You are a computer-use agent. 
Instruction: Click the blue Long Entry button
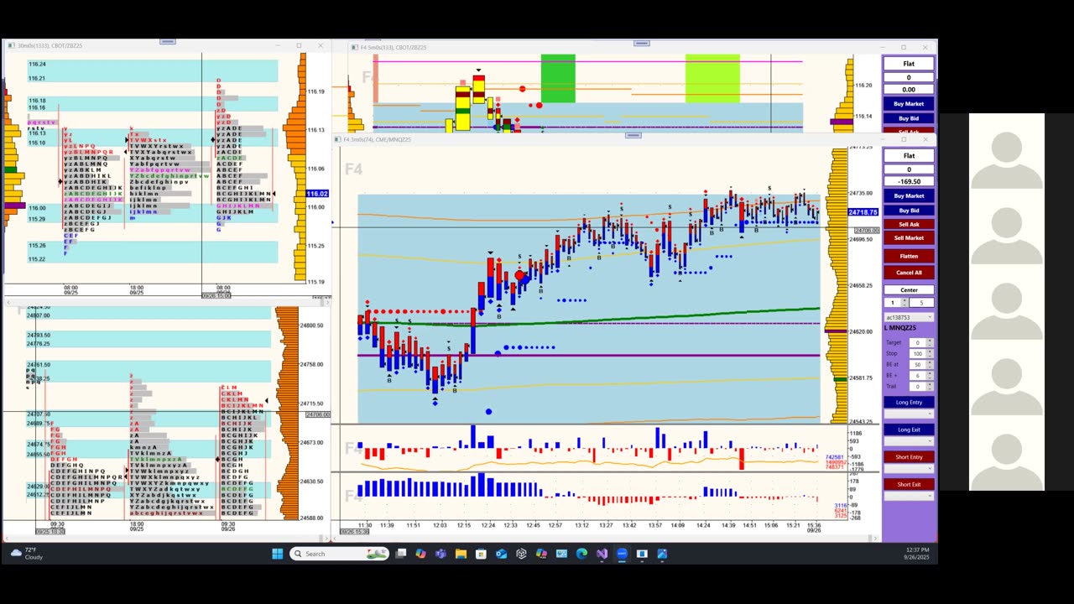909,403
